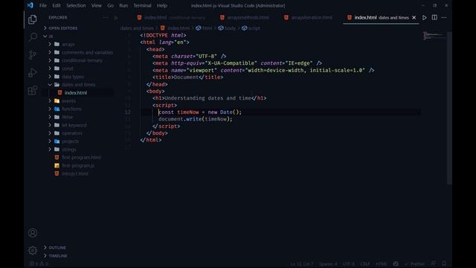The height and width of the screenshot is (268, 476).
Task: Click line number 12 in gutter
Action: pos(127,112)
